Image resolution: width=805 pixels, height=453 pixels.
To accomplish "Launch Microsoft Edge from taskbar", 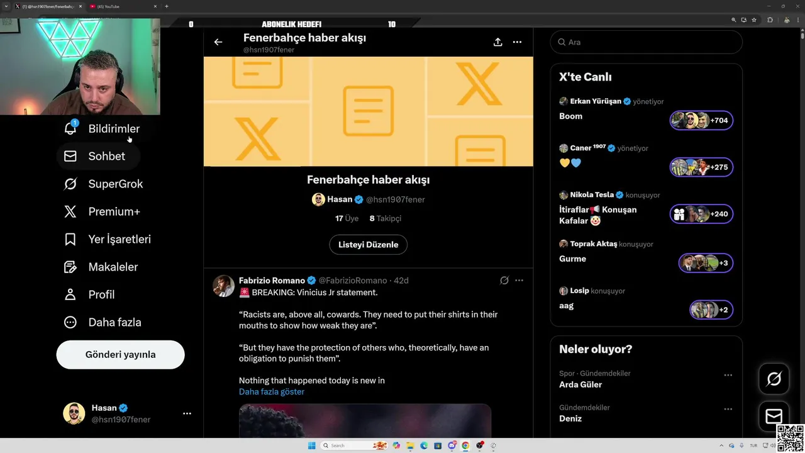I will (424, 445).
